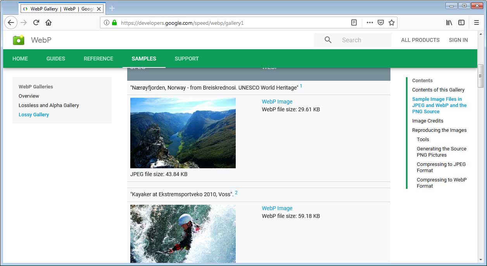Click the Nærøyfjorden fjord JPEG thumbnail
The height and width of the screenshot is (266, 487).
(183, 133)
